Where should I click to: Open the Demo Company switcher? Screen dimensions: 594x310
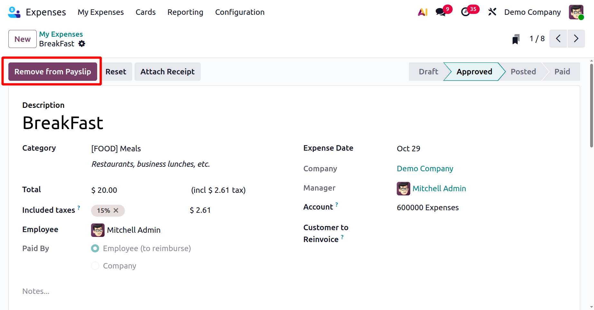coord(532,12)
